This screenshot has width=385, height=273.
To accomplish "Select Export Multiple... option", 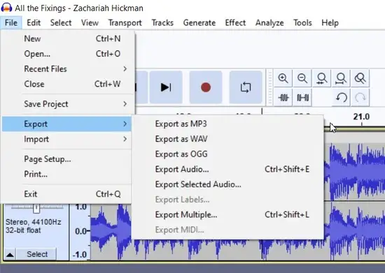I will click(x=227, y=215).
